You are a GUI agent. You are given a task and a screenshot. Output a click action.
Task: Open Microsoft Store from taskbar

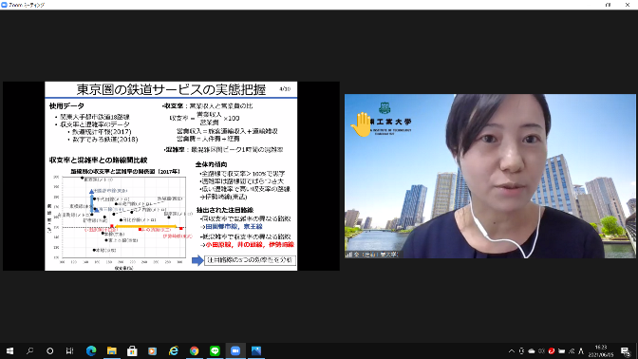pos(132,350)
